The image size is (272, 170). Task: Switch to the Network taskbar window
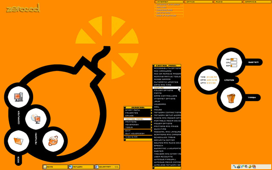tap(81, 167)
